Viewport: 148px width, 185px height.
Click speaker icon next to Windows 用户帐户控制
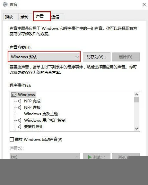[20, 120]
